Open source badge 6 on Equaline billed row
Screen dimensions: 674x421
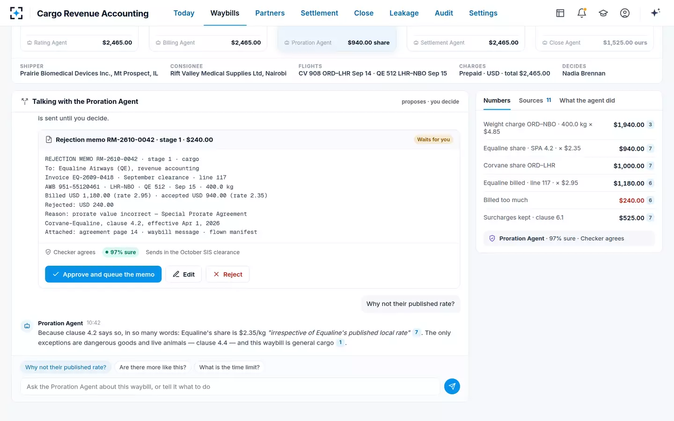[x=650, y=183]
